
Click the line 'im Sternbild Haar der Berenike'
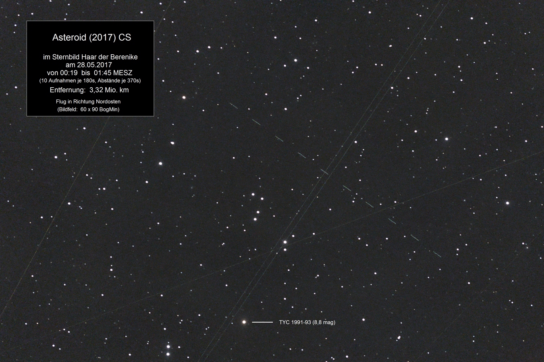pyautogui.click(x=90, y=57)
